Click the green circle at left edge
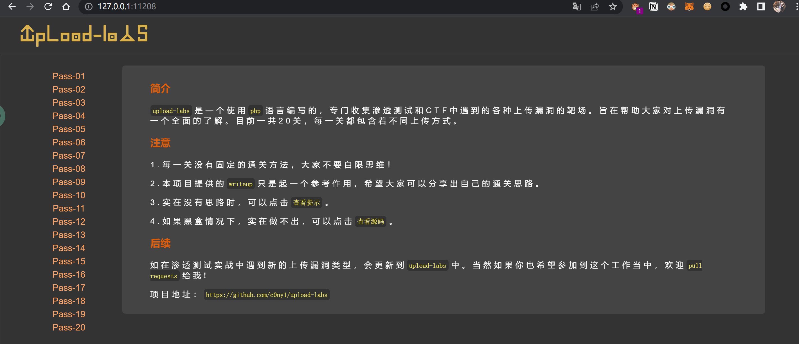Viewport: 799px width, 344px height. (x=2, y=116)
